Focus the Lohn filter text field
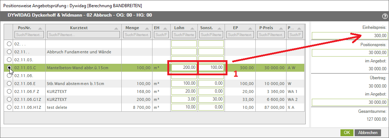The width and height of the screenshot is (389, 138). [x=184, y=35]
